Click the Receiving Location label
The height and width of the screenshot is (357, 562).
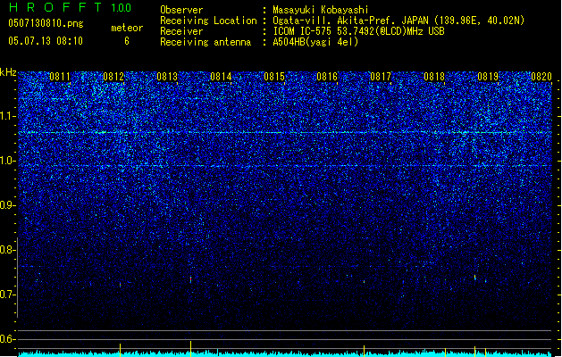(208, 21)
